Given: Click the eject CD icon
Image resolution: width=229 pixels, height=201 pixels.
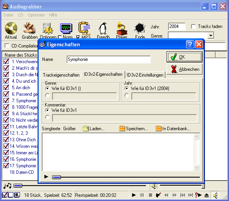Looking at the screenshot, I should [206, 195].
